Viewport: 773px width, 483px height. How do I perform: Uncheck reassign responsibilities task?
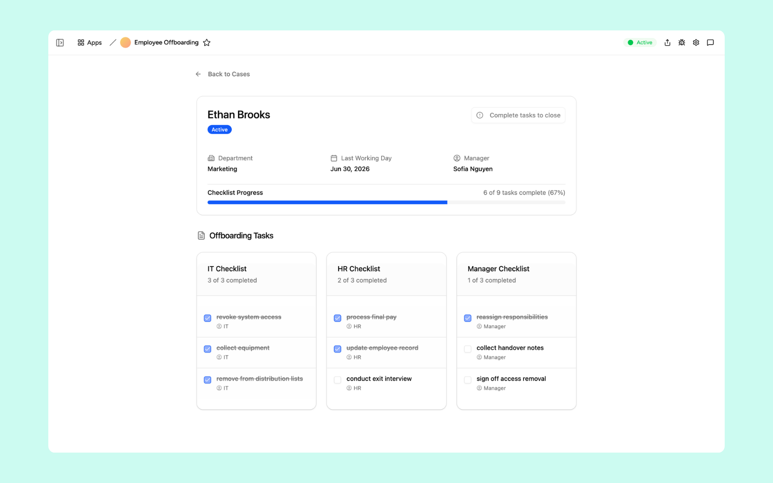coord(467,318)
